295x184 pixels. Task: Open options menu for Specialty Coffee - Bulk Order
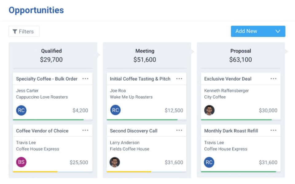coord(85,79)
